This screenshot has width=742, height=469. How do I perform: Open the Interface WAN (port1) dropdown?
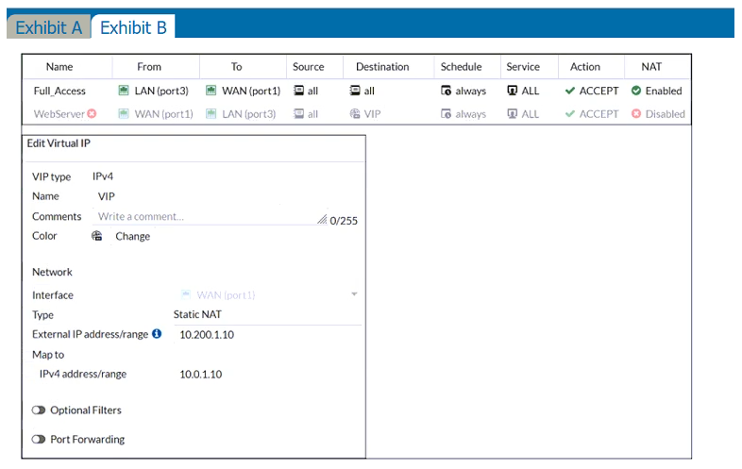[268, 294]
